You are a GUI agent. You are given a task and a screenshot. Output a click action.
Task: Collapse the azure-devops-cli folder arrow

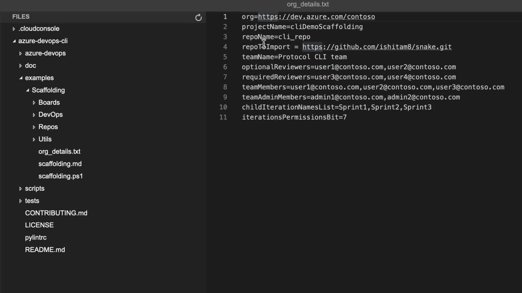coord(14,41)
